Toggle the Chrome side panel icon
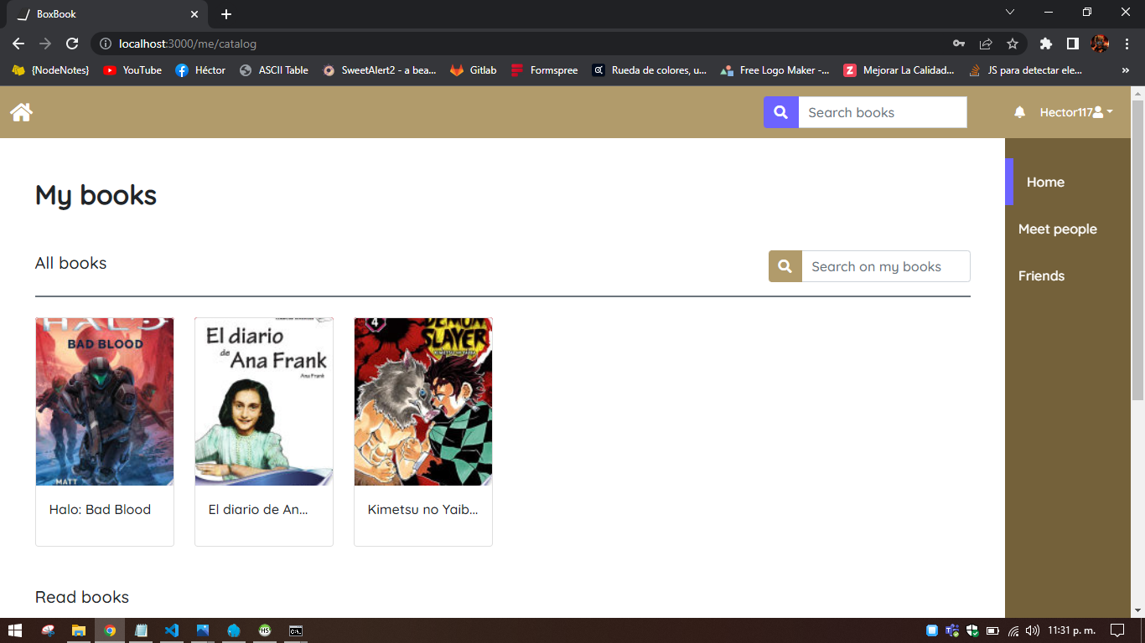This screenshot has height=643, width=1145. tap(1072, 44)
